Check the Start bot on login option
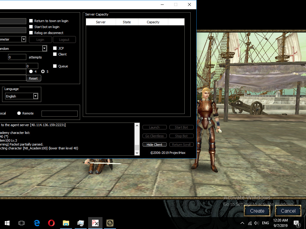Image resolution: width=306 pixels, height=229 pixels. coord(31,27)
